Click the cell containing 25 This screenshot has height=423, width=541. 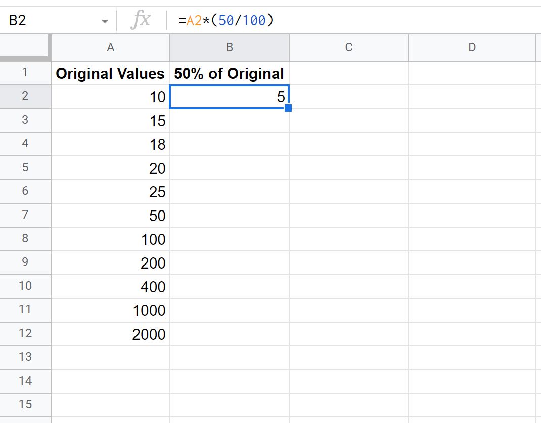pos(110,192)
